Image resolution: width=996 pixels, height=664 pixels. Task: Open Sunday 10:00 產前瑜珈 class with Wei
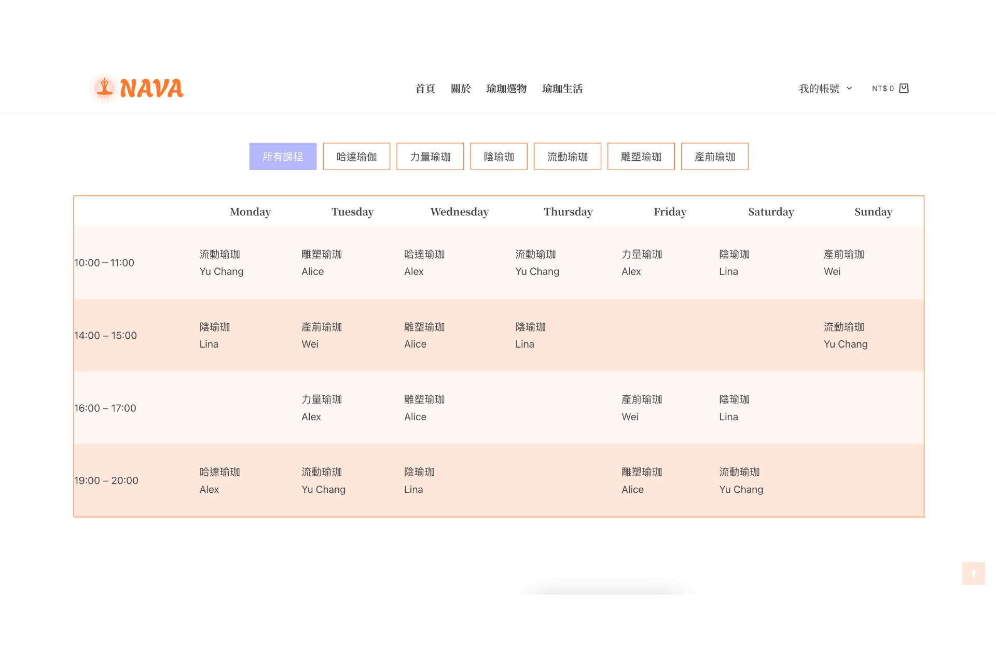[x=843, y=255]
